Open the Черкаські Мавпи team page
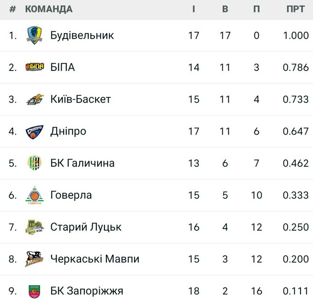The image size is (313, 305). (x=95, y=259)
